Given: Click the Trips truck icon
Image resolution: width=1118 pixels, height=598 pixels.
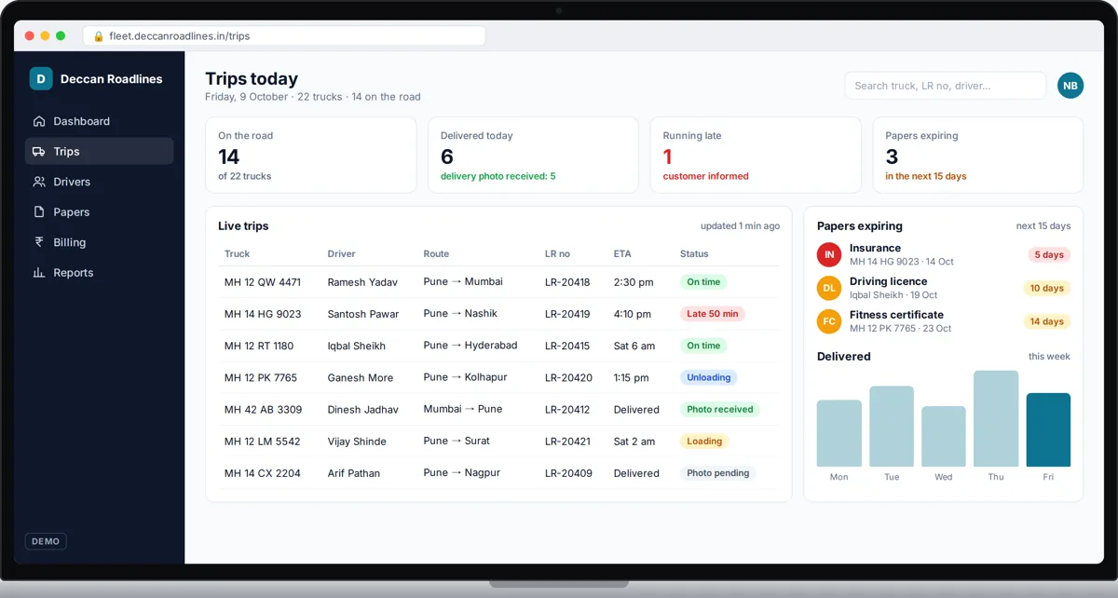Looking at the screenshot, I should (x=39, y=151).
